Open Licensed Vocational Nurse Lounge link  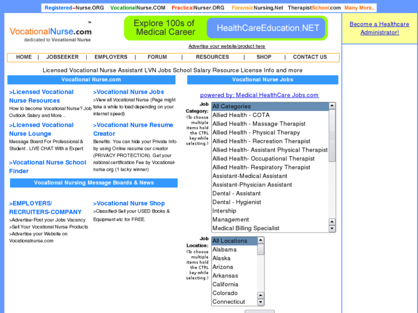(41, 129)
